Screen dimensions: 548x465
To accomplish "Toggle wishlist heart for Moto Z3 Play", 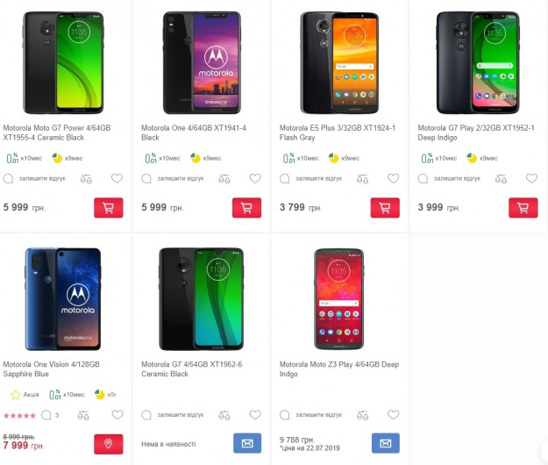I will [x=393, y=415].
